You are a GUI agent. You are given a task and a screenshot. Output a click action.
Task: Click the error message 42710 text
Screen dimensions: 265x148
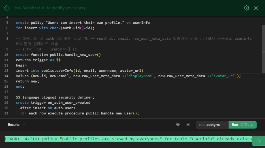pyautogui.click(x=128, y=139)
